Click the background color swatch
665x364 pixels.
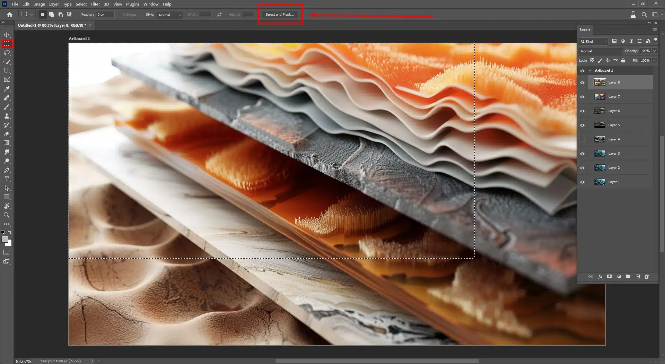click(x=9, y=243)
